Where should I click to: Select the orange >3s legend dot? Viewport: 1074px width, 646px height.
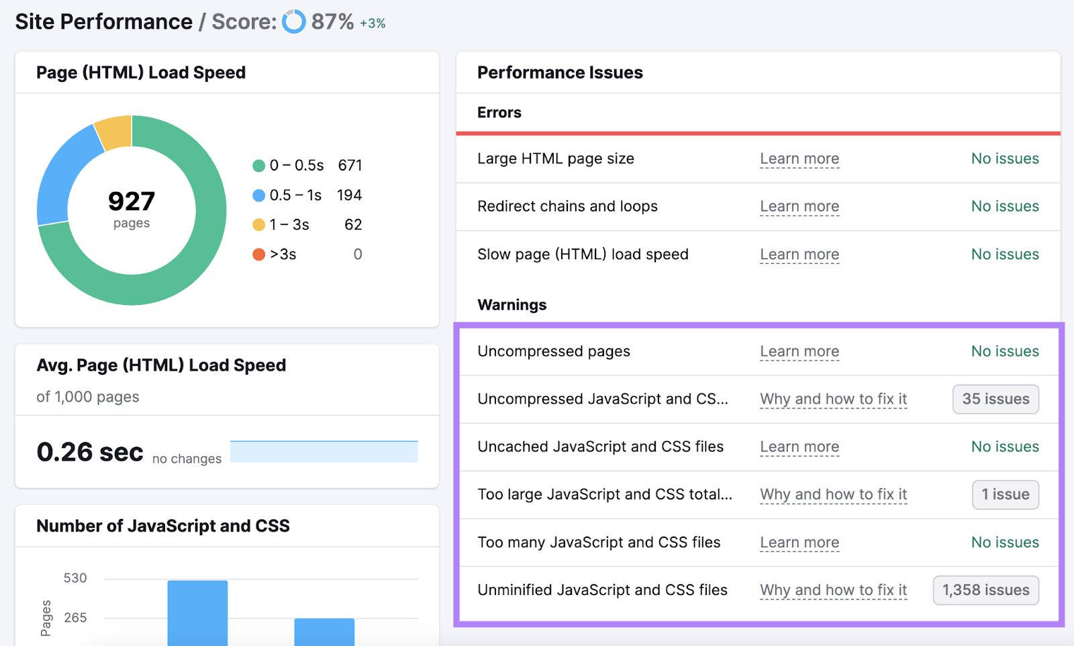[x=258, y=254]
